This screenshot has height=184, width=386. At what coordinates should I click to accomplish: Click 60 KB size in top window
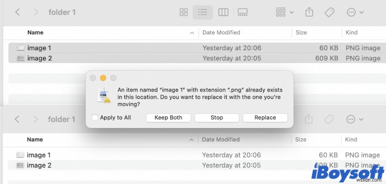click(x=329, y=48)
